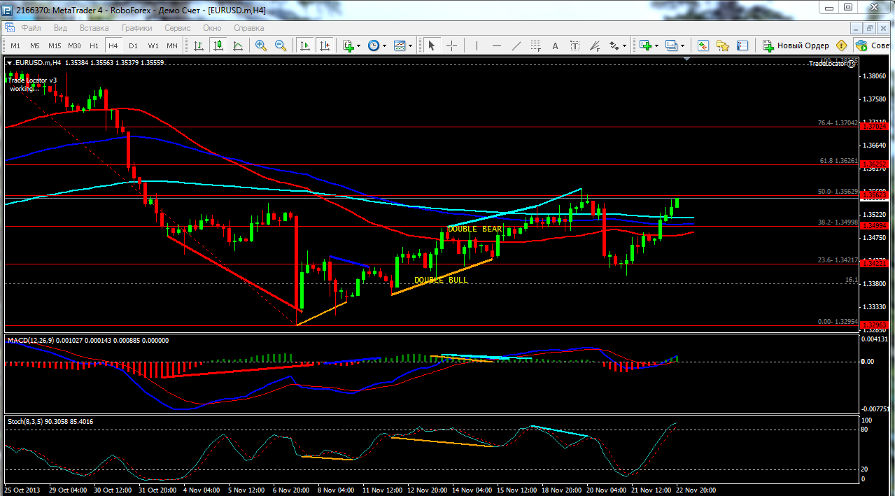Click the chart templates icon
Screen dimensions: 895x496
400,45
